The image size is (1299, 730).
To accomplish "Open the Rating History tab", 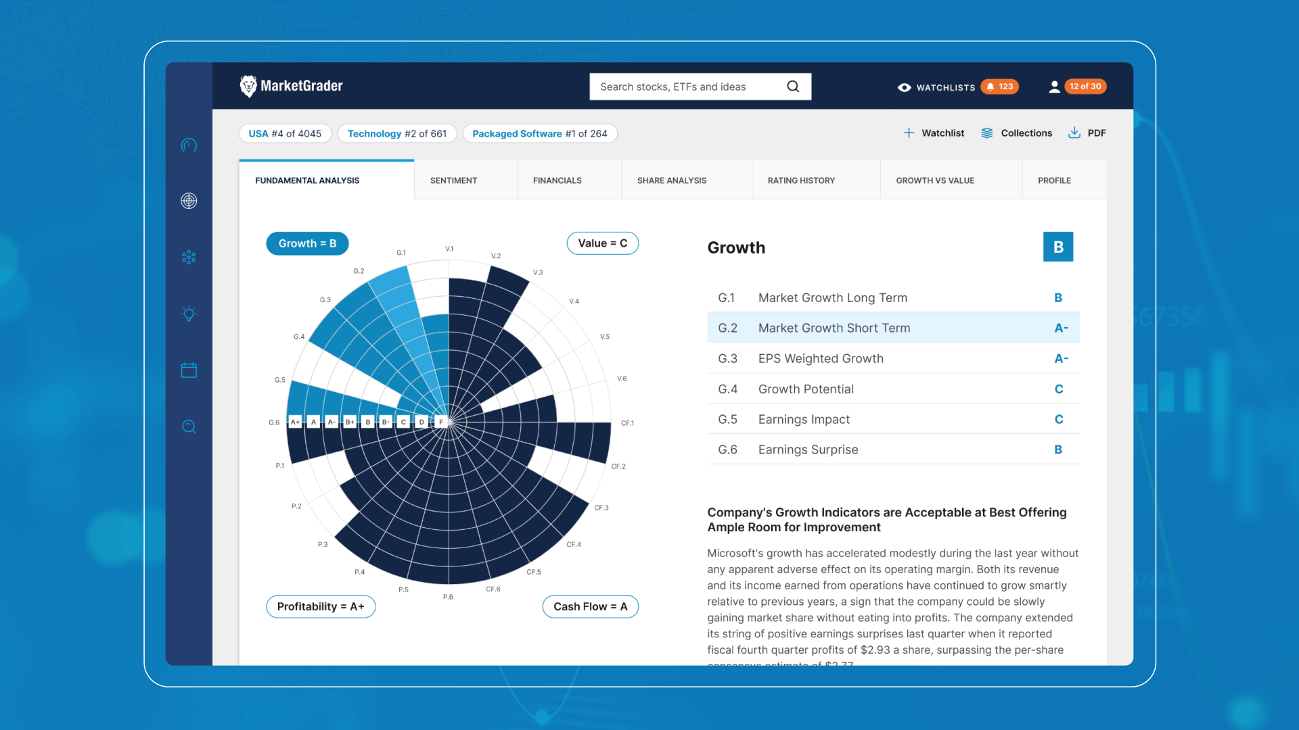I will tap(801, 180).
